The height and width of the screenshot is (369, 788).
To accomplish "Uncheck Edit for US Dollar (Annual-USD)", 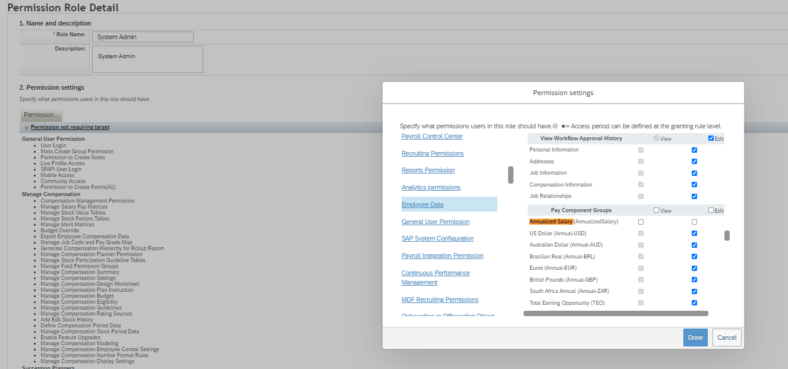I will (694, 234).
